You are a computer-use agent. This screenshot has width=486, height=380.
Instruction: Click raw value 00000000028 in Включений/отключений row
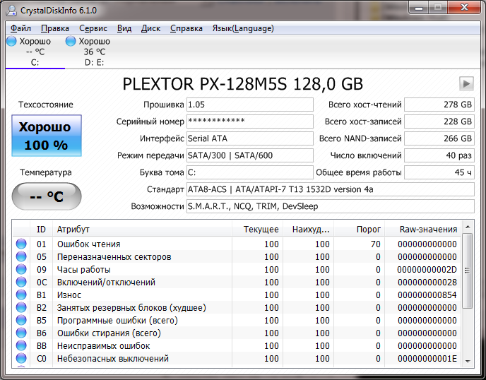pyautogui.click(x=427, y=283)
